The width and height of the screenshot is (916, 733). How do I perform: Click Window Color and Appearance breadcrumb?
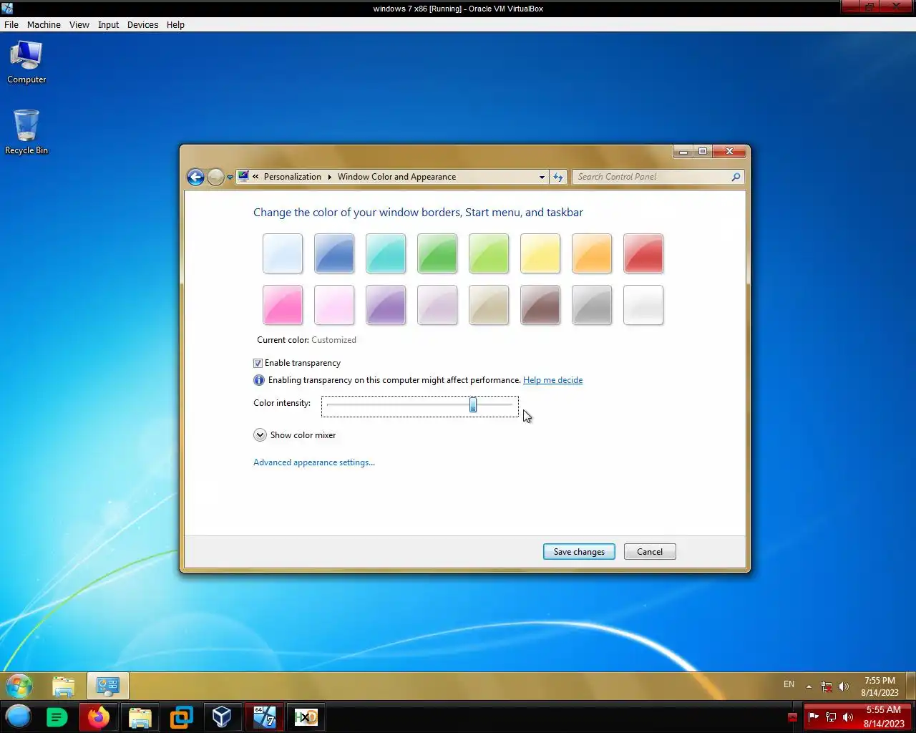click(x=396, y=177)
